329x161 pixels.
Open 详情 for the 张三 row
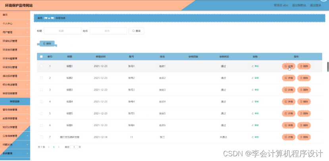289,137
